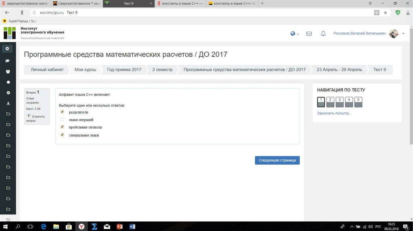Open PowerPoint from taskbar

119,227
